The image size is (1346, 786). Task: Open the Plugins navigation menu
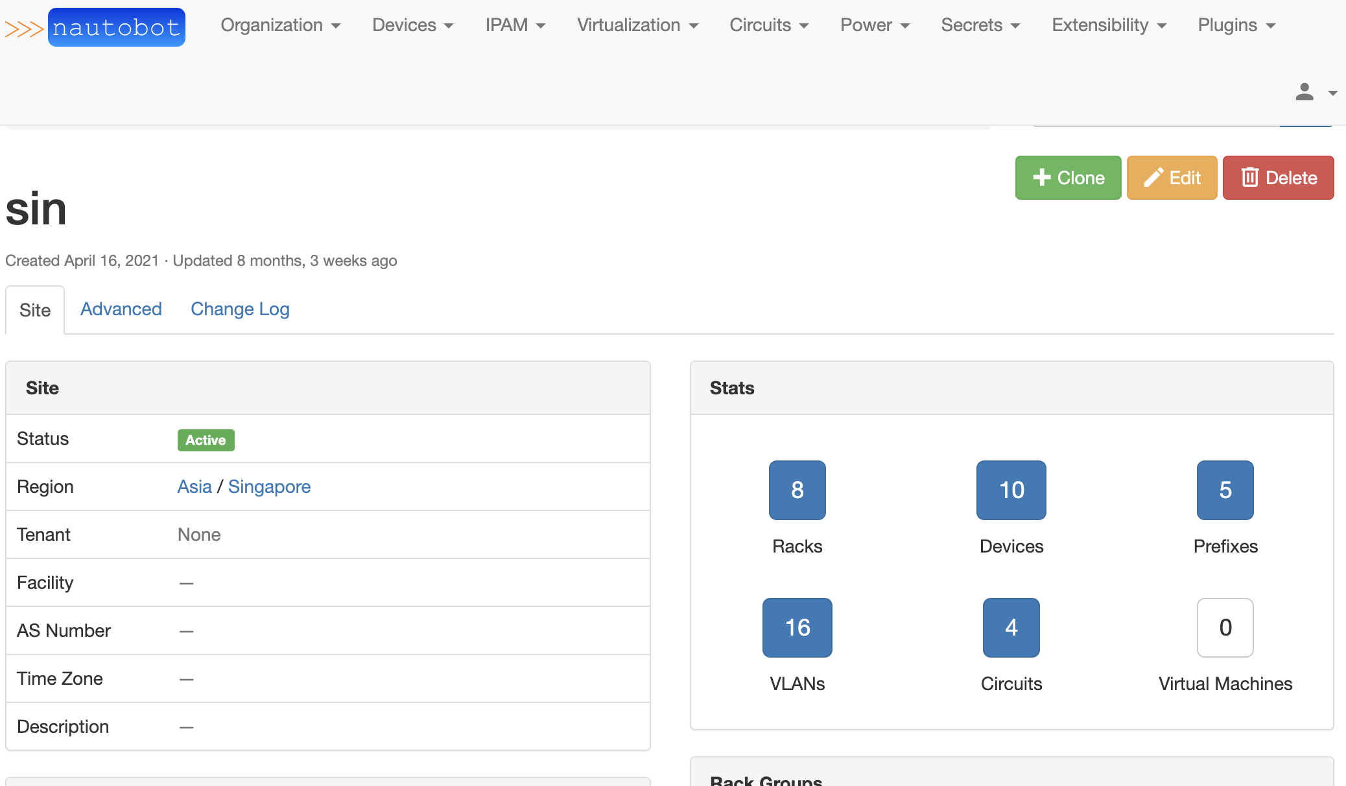[x=1236, y=25]
